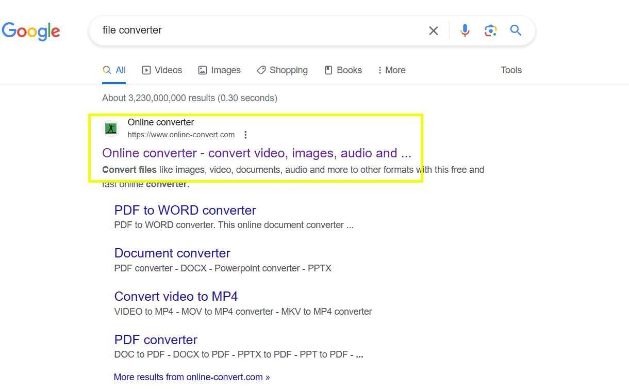This screenshot has width=629, height=389.
Task: Switch to the Shopping tab
Action: [282, 70]
